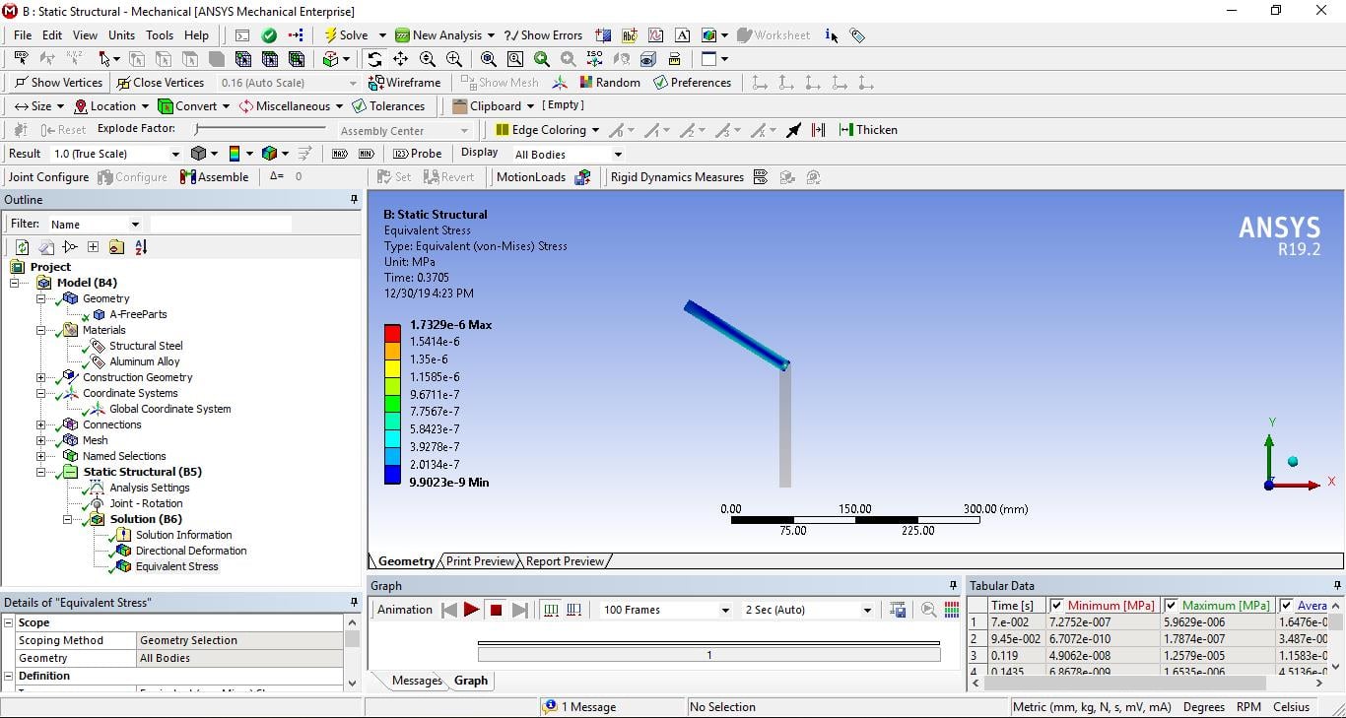Open the File menu
The width and height of the screenshot is (1346, 718).
pyautogui.click(x=23, y=35)
